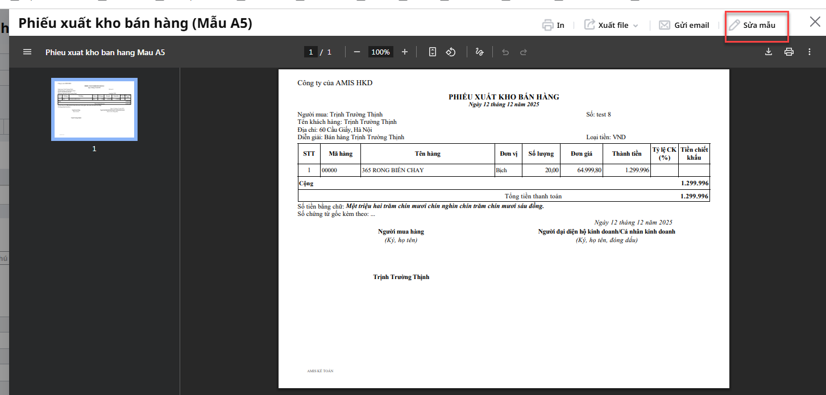This screenshot has width=826, height=395.
Task: Select the page 1 thumbnail
Action: pos(94,109)
